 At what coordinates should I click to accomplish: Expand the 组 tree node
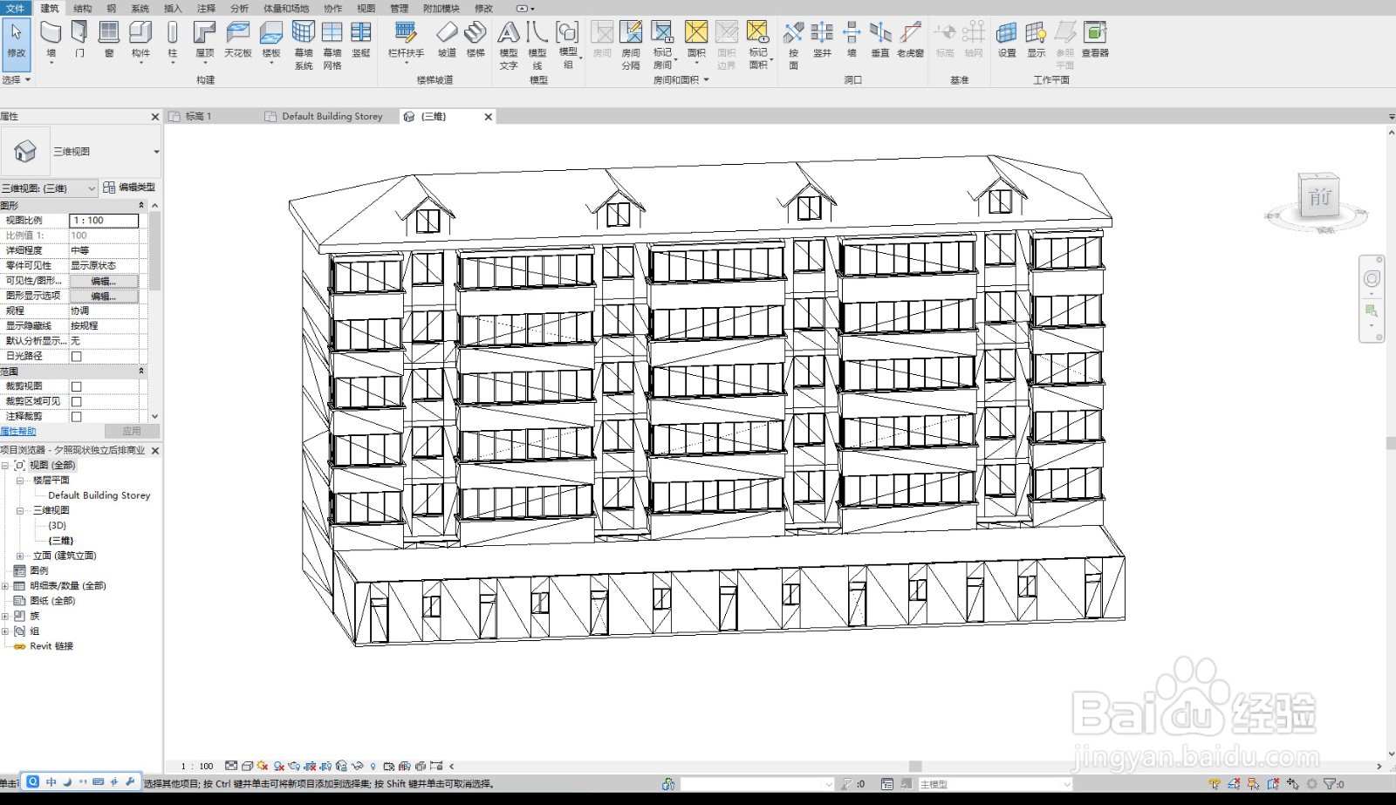[5, 631]
